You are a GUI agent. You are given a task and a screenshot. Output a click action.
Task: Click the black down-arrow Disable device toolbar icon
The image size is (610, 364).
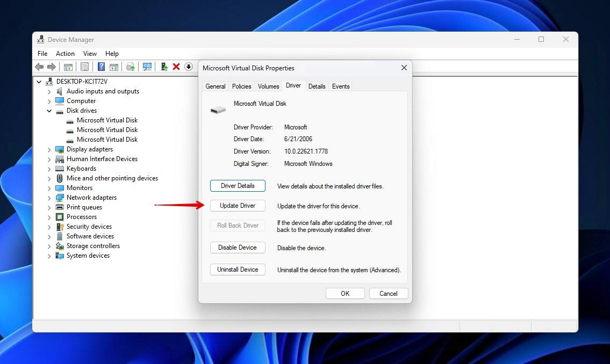[189, 67]
